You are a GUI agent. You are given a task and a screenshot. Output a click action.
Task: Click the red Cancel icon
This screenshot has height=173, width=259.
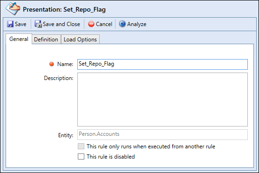point(91,24)
